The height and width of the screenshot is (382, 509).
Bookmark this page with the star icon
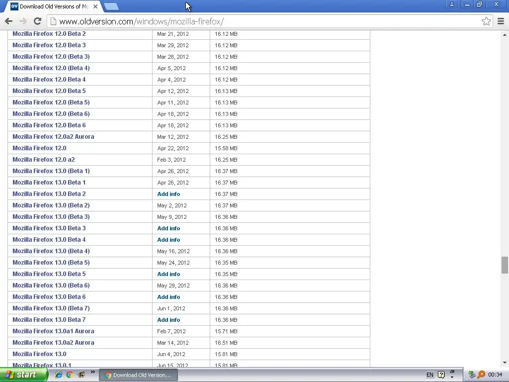(x=486, y=21)
